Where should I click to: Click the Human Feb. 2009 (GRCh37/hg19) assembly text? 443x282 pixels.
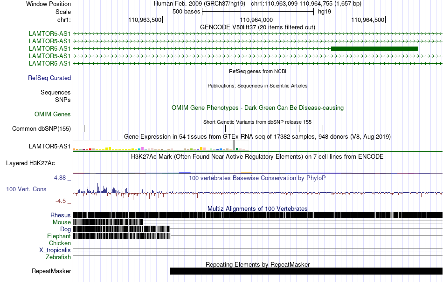coord(201,4)
